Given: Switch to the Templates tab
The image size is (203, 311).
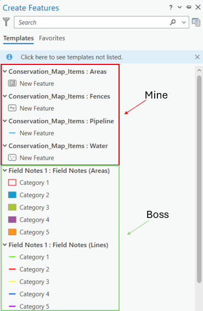Looking at the screenshot, I should [x=19, y=38].
